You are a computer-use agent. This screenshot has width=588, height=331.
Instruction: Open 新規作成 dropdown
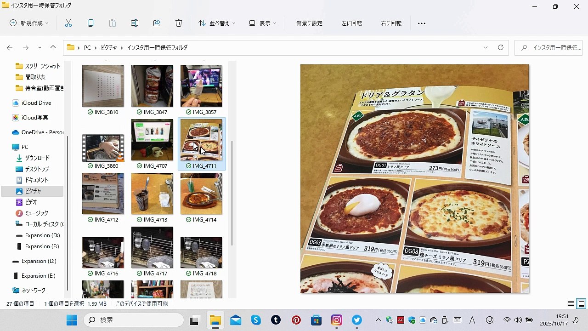click(x=29, y=23)
